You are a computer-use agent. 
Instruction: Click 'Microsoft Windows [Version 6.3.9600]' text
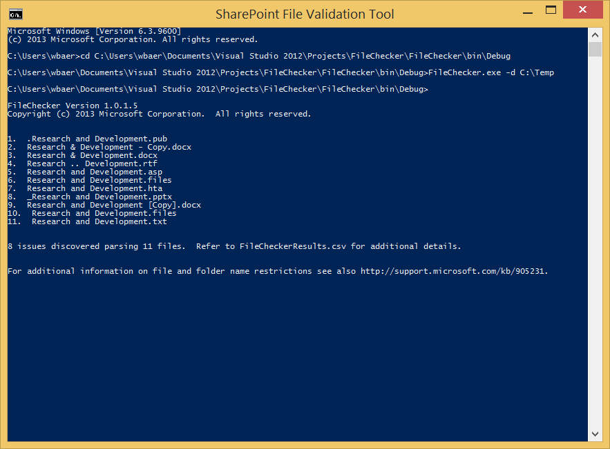click(x=95, y=31)
